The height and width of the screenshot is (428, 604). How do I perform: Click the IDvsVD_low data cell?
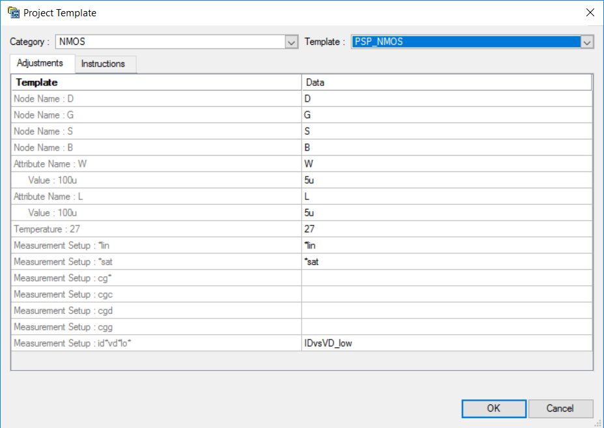tap(447, 343)
